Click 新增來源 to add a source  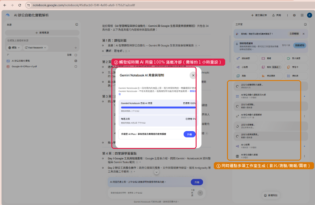(x=42, y=33)
